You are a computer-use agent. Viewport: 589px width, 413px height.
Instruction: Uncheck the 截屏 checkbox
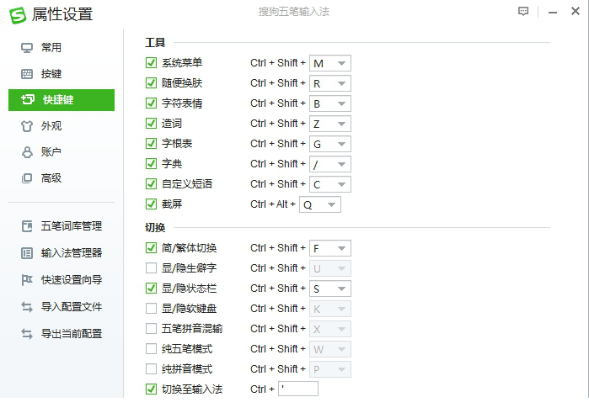click(x=151, y=204)
